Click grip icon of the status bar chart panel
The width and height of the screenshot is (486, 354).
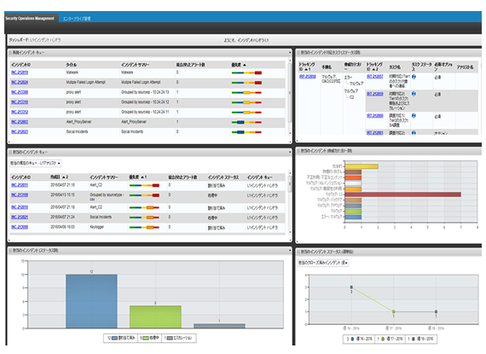coord(10,251)
